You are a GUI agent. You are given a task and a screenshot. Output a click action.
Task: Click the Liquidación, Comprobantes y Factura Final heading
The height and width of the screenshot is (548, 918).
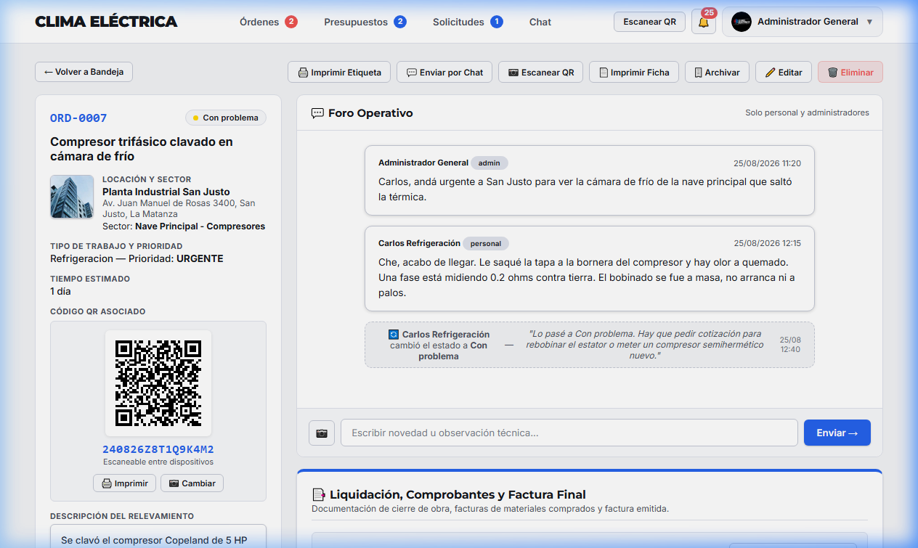[458, 494]
